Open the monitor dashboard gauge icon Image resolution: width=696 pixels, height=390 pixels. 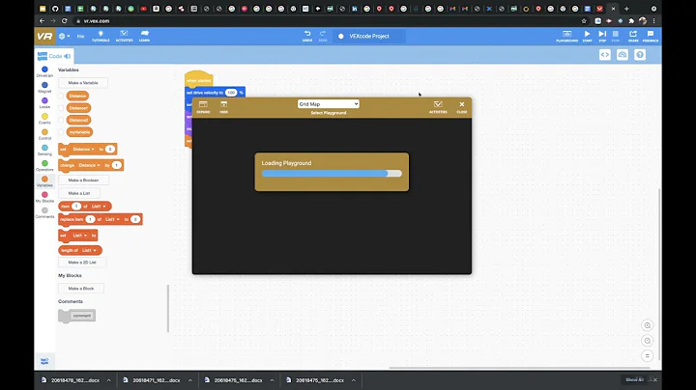pyautogui.click(x=623, y=55)
